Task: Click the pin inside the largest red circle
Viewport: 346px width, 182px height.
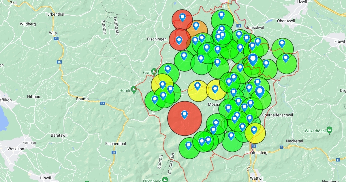Action: tap(185, 115)
